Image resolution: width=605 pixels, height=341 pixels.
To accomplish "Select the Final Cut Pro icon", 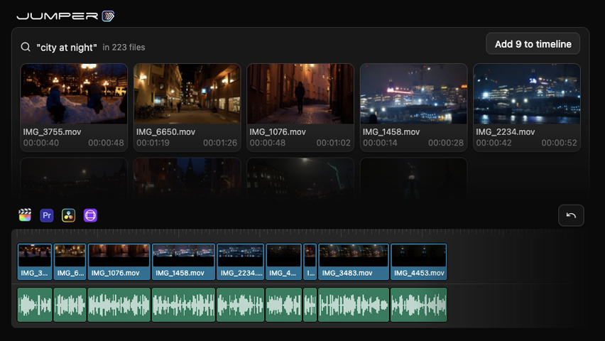I will tap(26, 215).
